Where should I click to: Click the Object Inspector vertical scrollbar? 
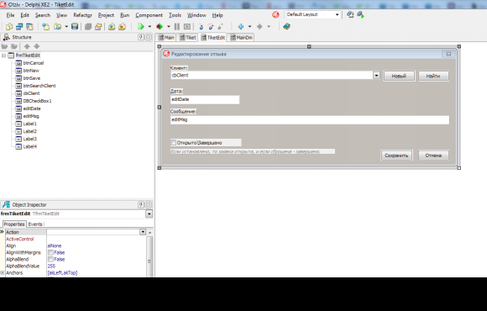pos(149,255)
